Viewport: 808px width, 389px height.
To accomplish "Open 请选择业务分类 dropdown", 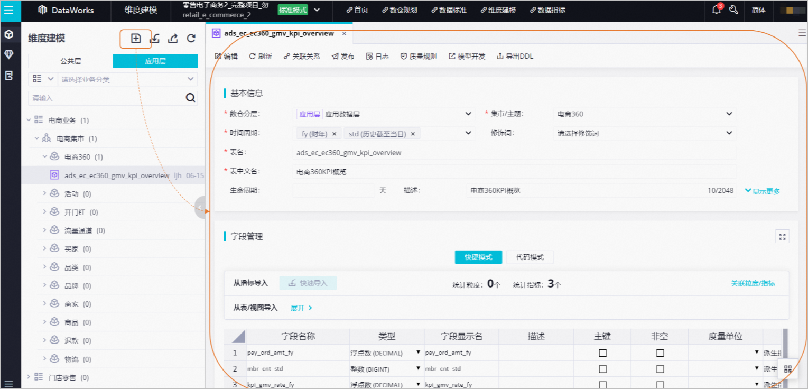I will pos(127,79).
